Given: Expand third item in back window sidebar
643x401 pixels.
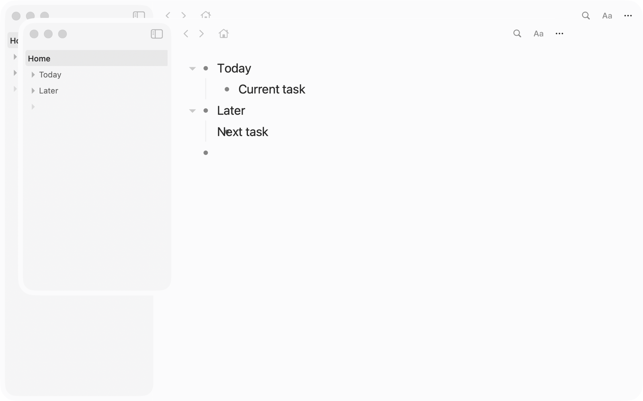Looking at the screenshot, I should click(15, 89).
